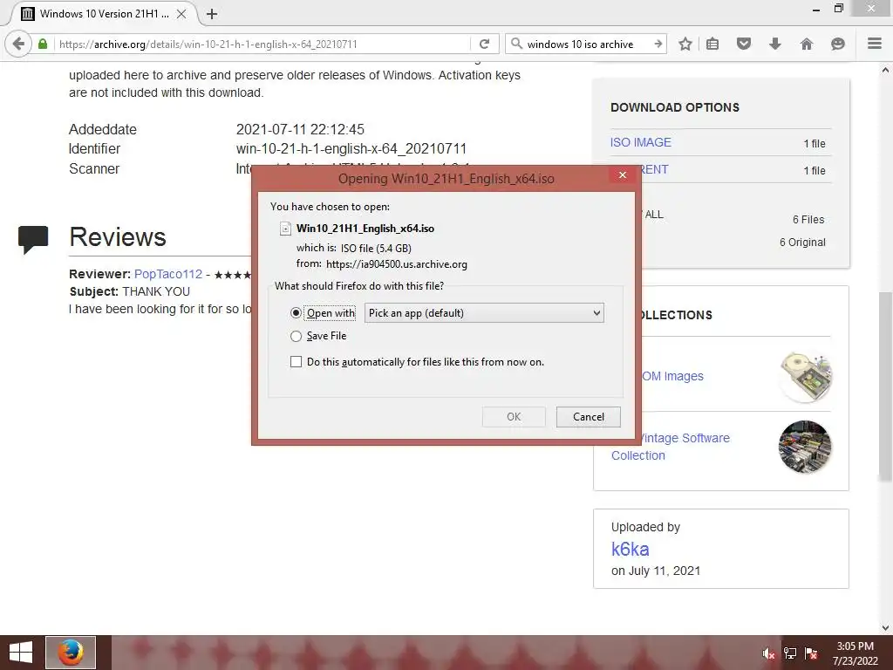Go to Home via house icon
The image size is (893, 670).
(807, 44)
